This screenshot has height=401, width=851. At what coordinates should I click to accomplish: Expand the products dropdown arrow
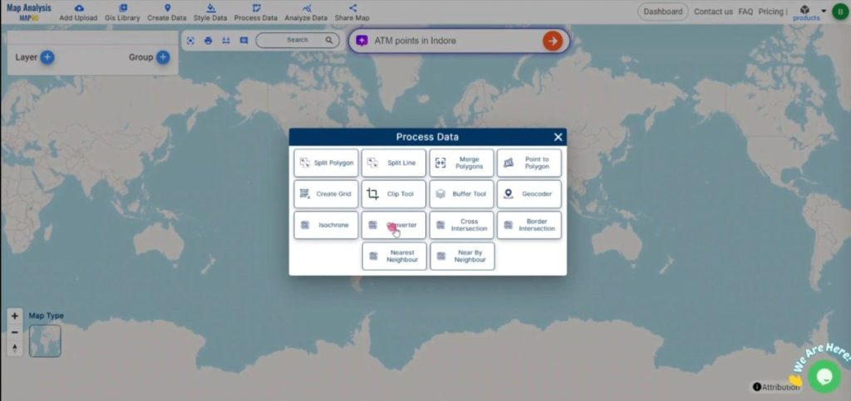click(824, 11)
